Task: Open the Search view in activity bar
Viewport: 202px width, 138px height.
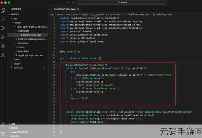Action: [x=3, y=19]
